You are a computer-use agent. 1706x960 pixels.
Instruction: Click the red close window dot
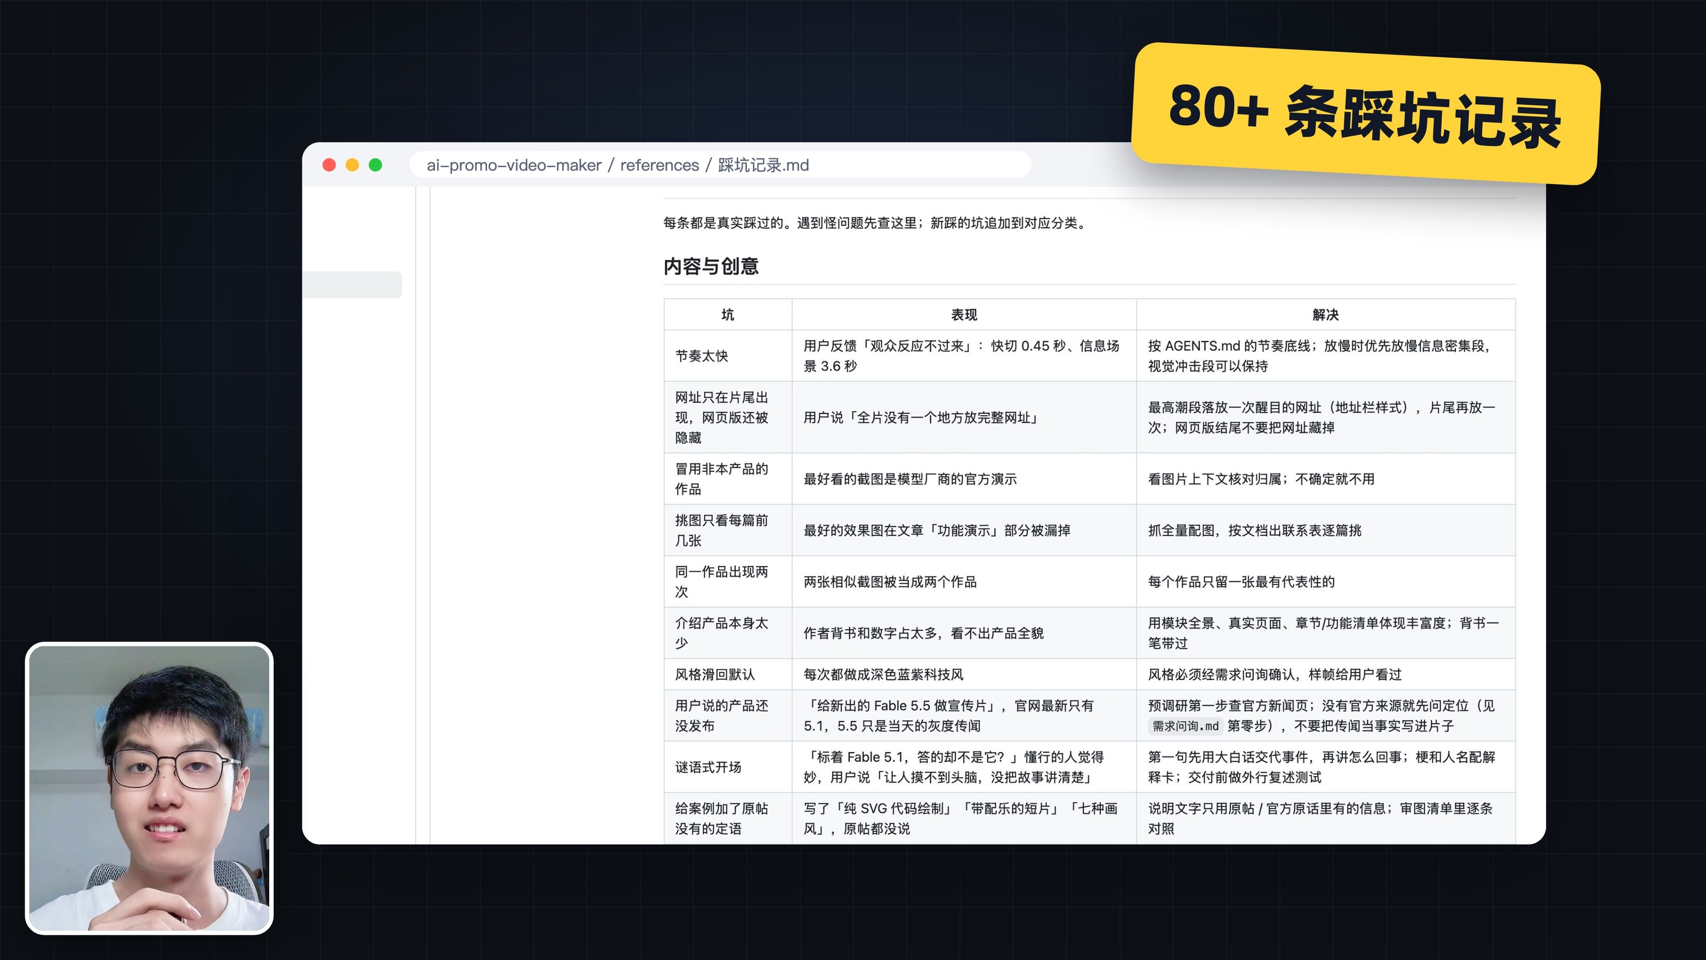tap(329, 165)
